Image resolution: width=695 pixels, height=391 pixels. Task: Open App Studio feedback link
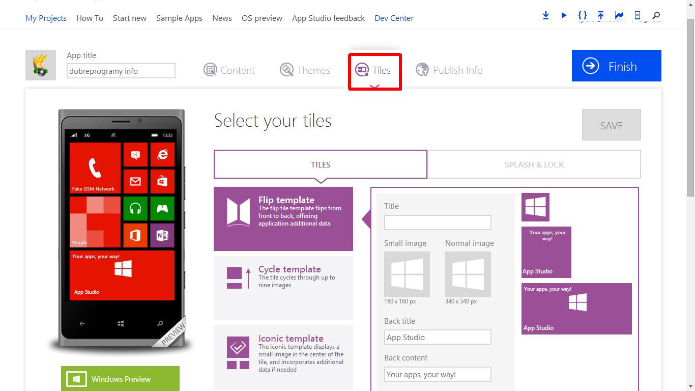pos(328,18)
